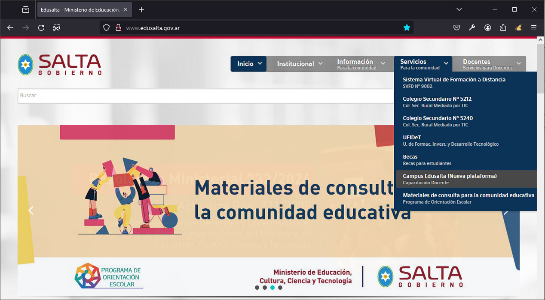Open the Extensions puzzle piece icon
This screenshot has width=545, height=300.
click(503, 27)
